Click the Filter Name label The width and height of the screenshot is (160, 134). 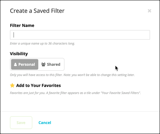tap(22, 25)
